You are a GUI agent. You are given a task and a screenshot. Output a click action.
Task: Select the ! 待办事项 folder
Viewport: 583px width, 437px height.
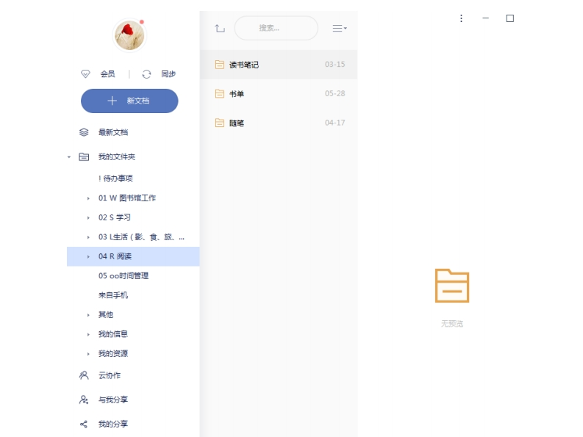115,178
